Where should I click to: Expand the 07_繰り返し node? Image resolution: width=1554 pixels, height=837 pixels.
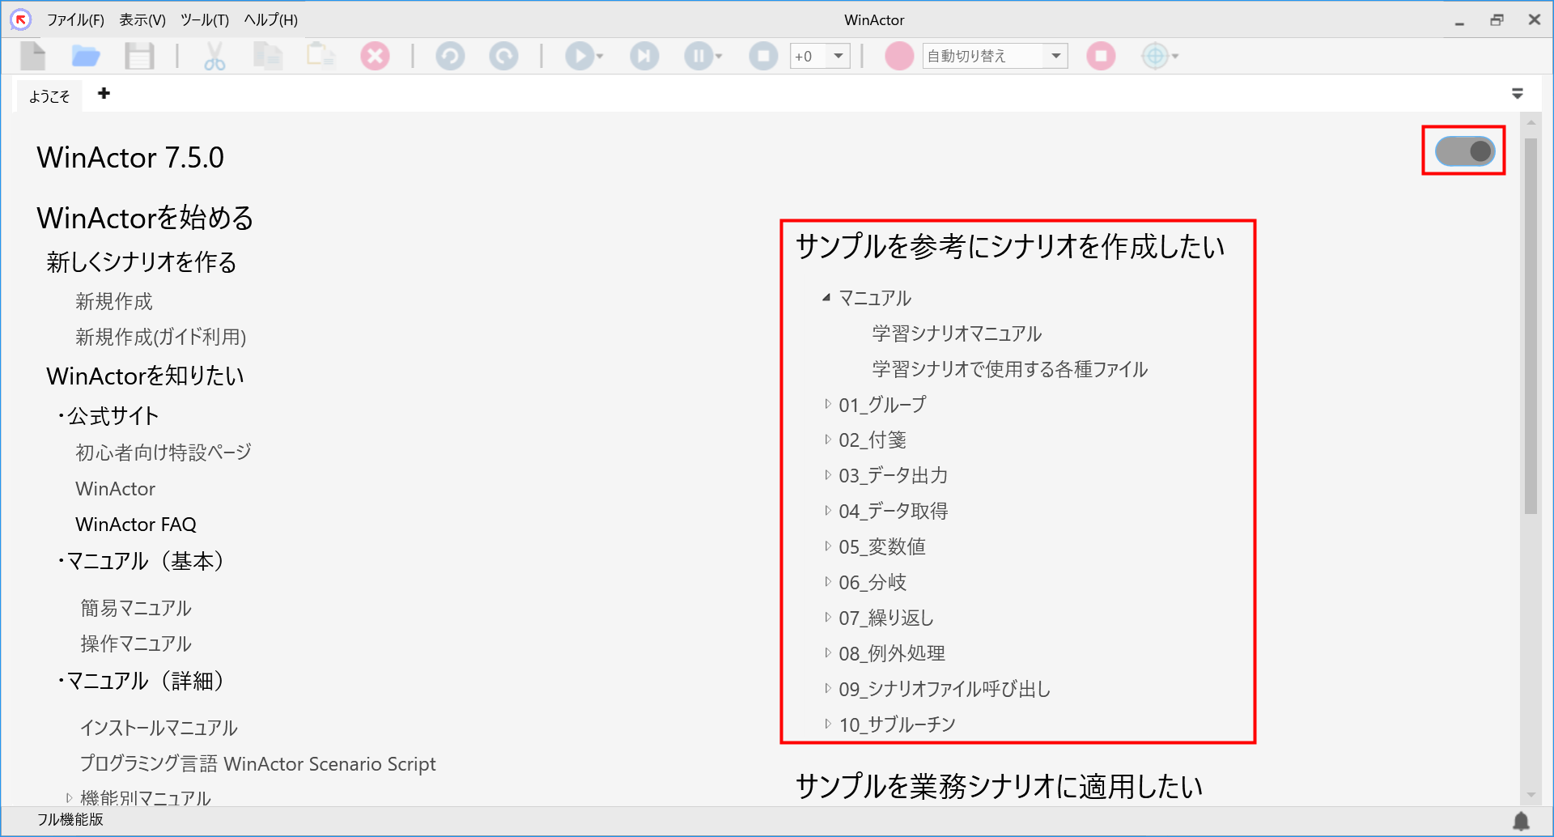coord(827,617)
